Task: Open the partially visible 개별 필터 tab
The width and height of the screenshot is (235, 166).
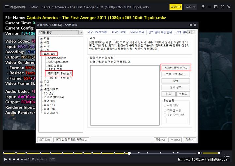Action: pyautogui.click(x=181, y=32)
